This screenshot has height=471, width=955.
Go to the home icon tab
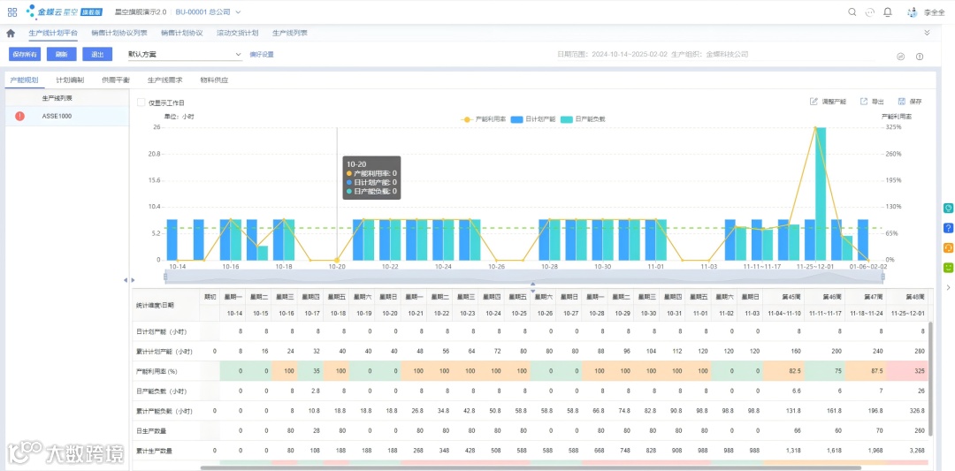[x=11, y=33]
